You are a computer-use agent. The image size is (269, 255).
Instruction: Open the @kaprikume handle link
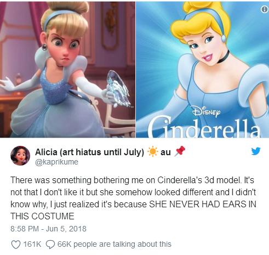56,162
